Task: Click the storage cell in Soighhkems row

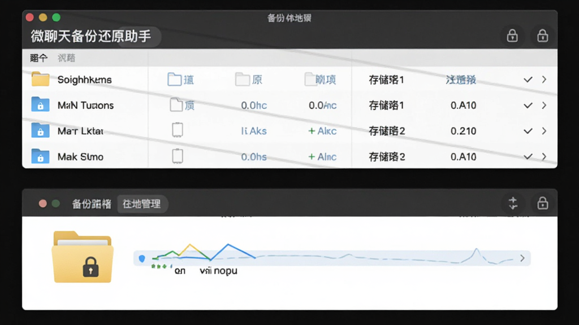Action: tap(386, 80)
